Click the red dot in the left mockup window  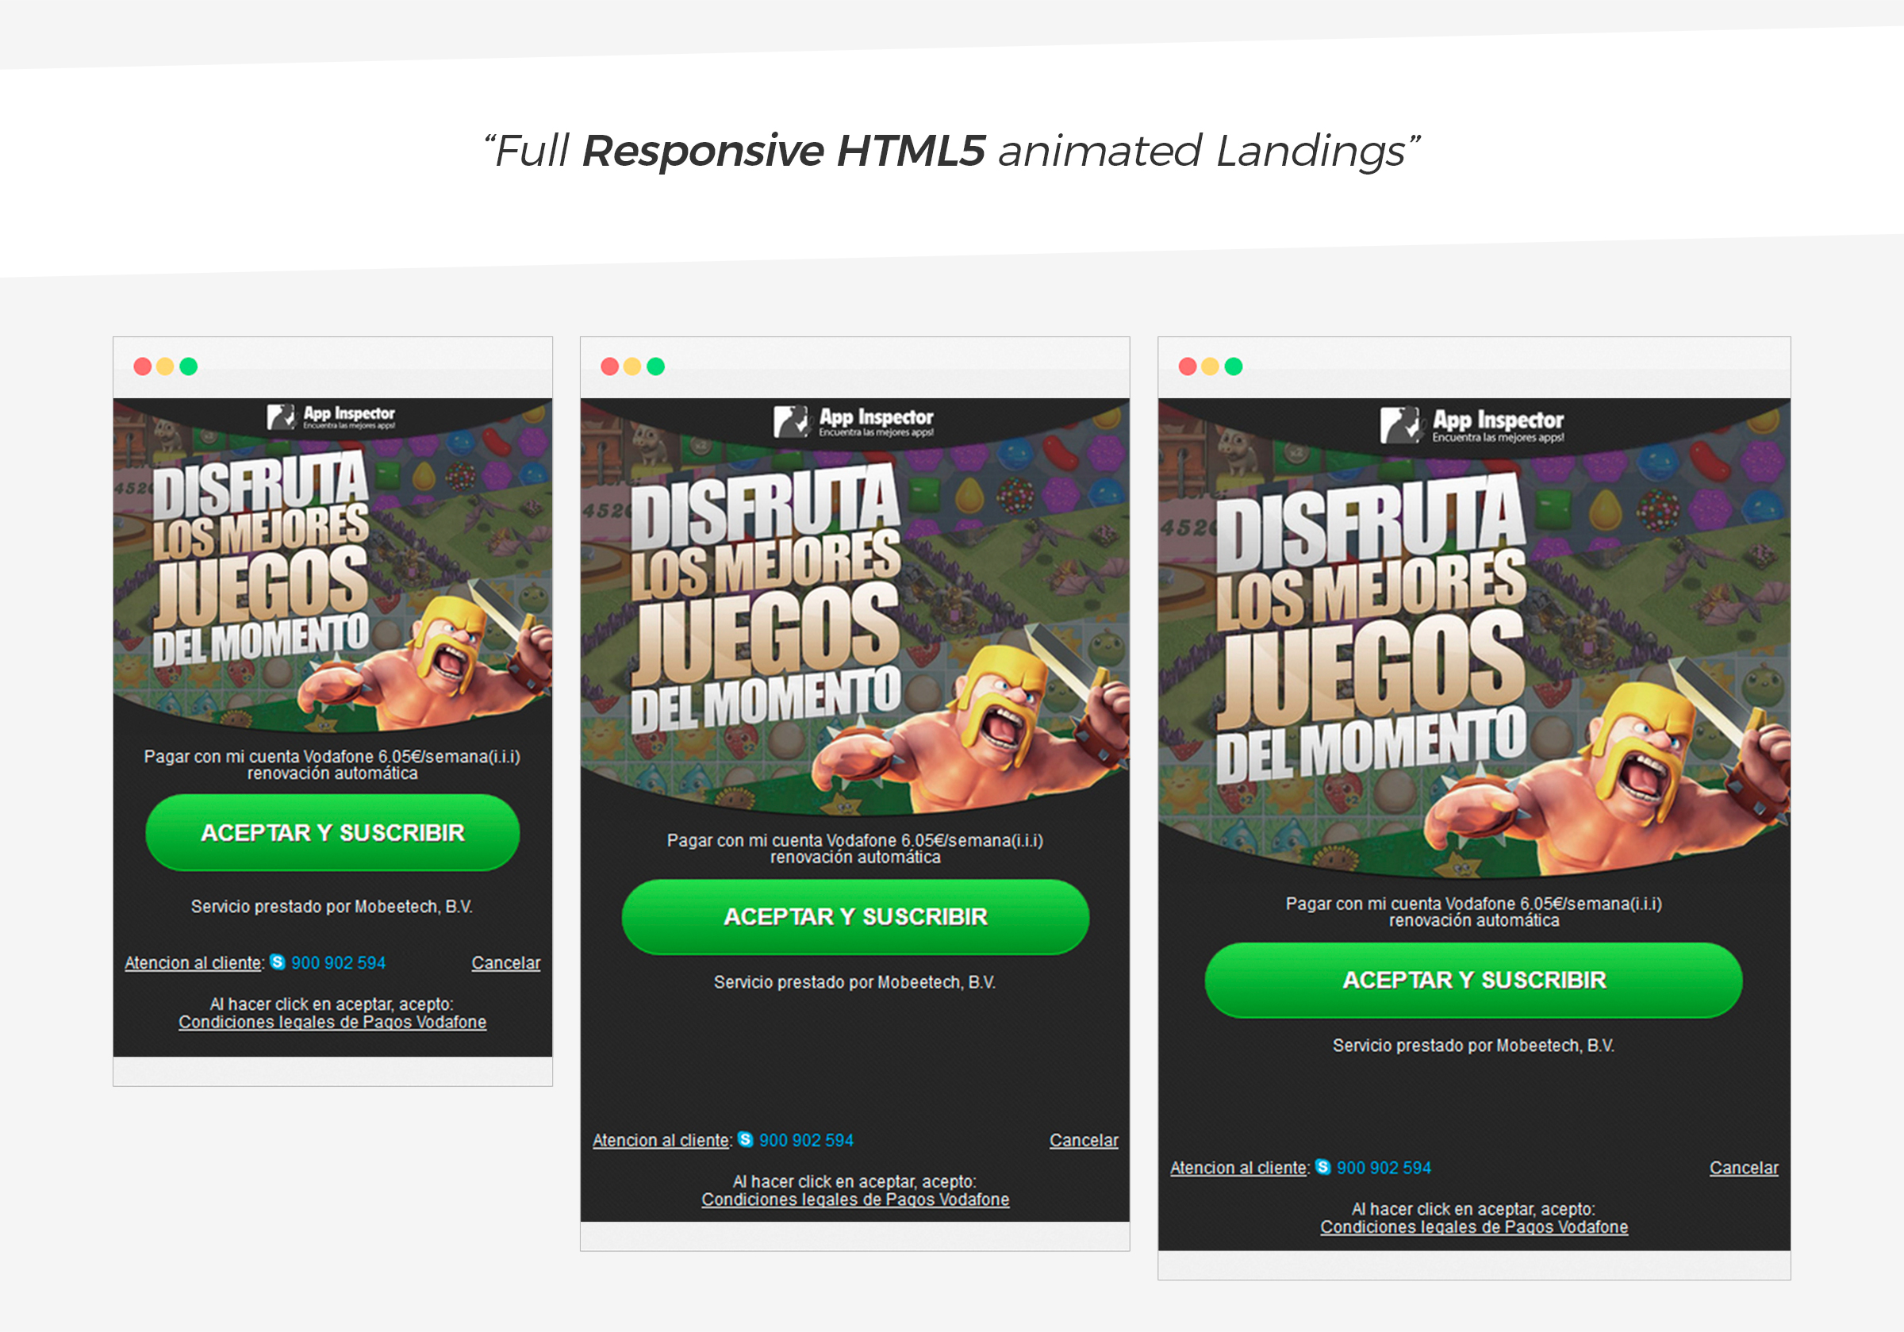tap(143, 367)
